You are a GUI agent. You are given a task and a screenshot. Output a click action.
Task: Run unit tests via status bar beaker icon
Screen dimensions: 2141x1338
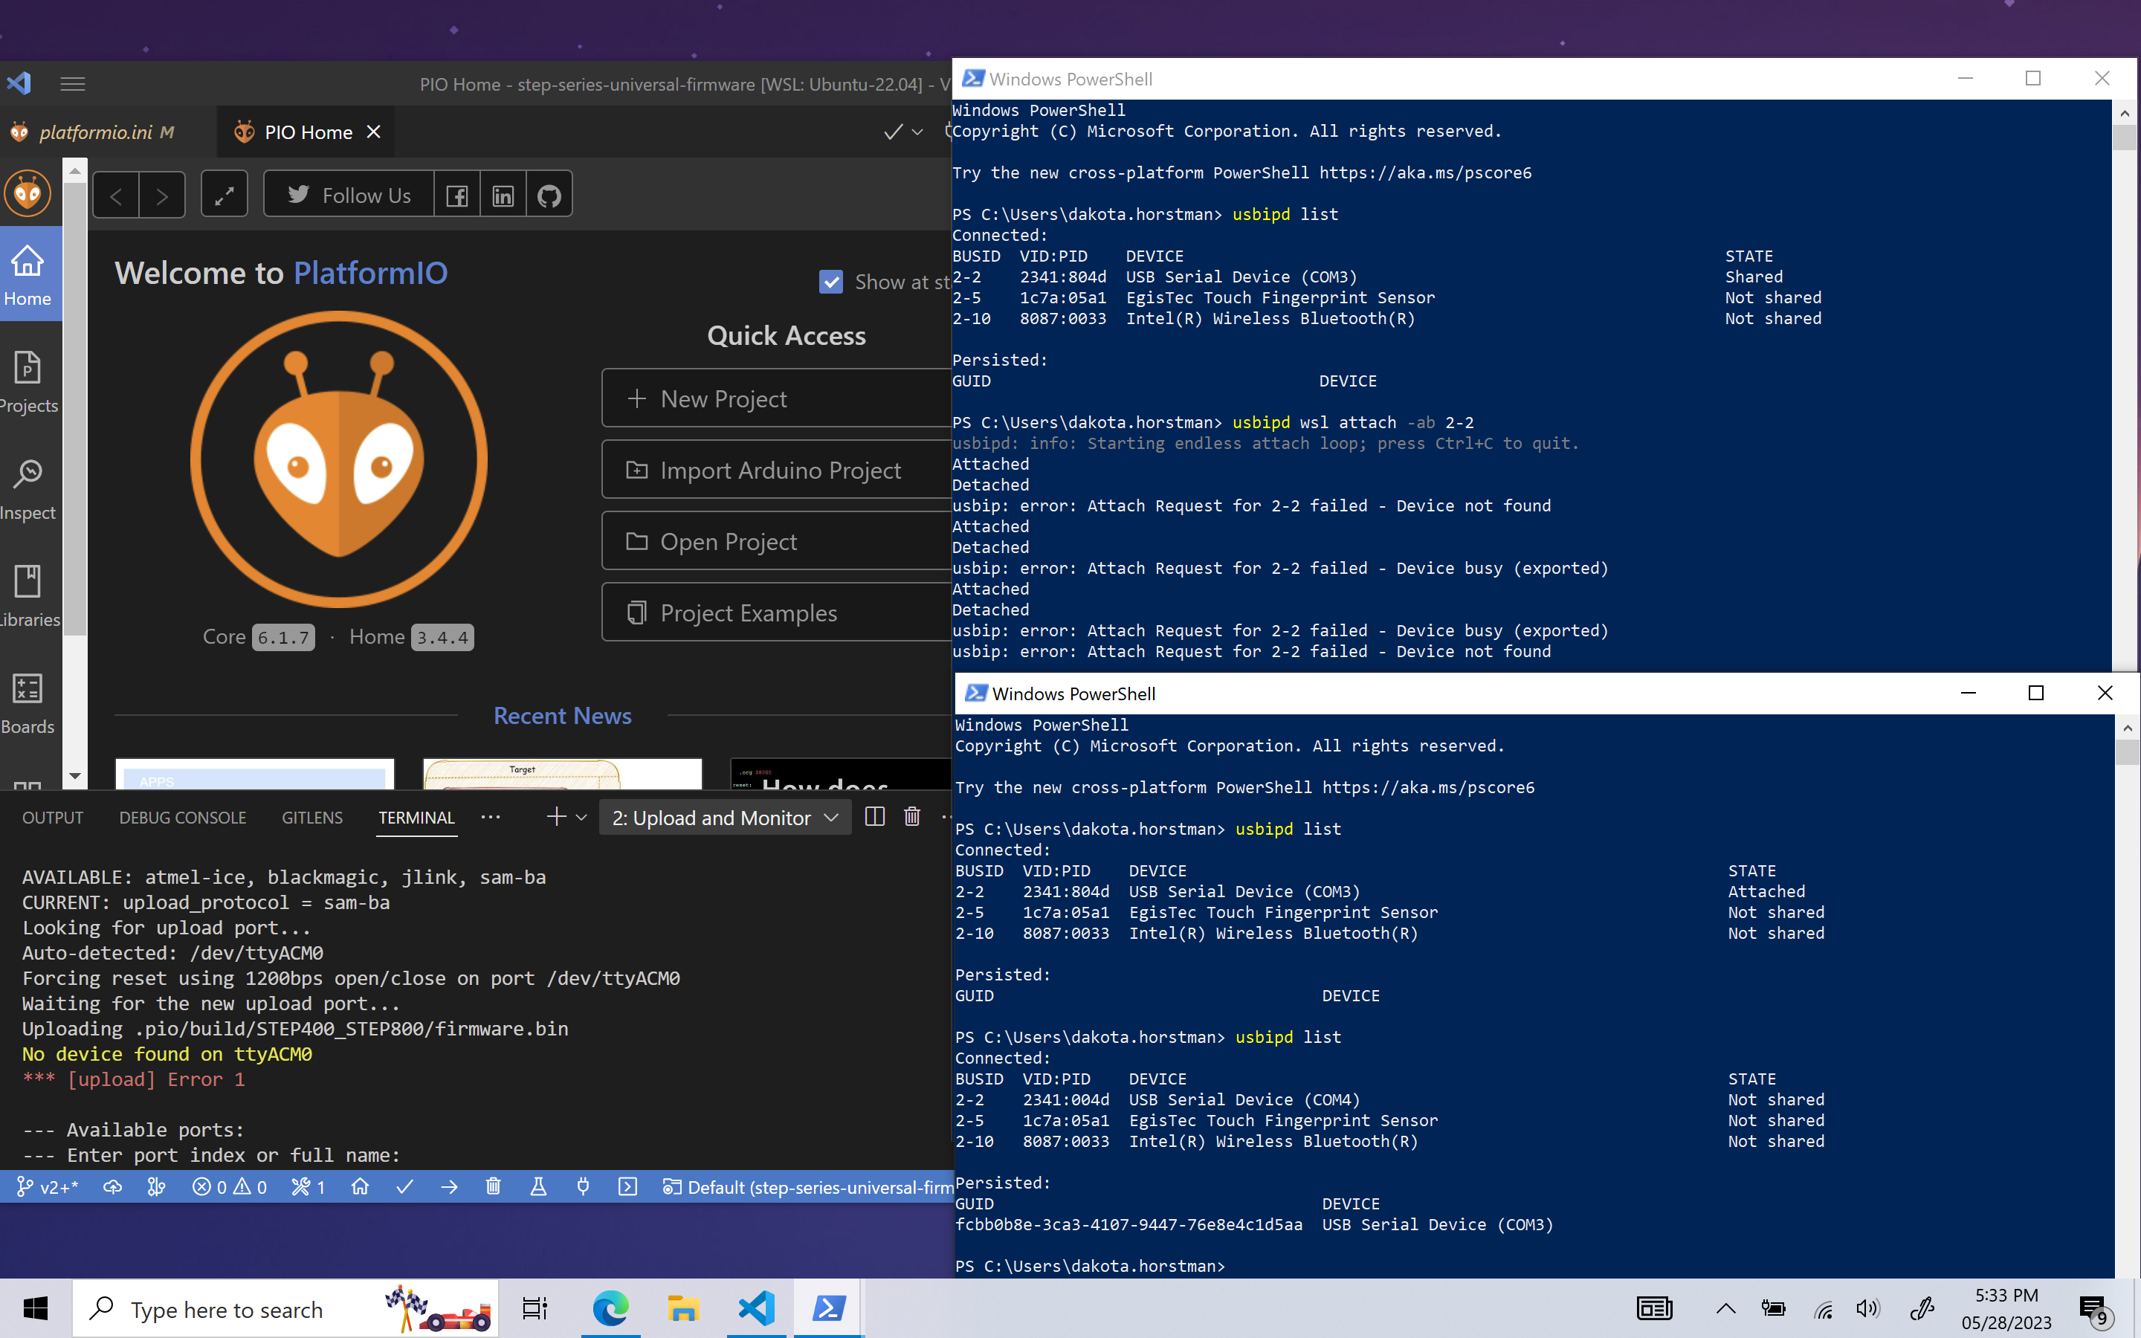tap(540, 1186)
